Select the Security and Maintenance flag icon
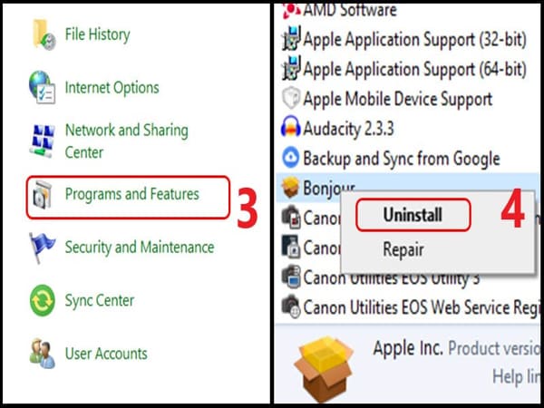The image size is (544, 408). pyautogui.click(x=42, y=248)
